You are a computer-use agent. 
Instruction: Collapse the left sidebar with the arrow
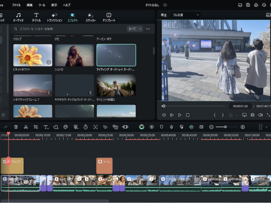[x=3, y=115]
